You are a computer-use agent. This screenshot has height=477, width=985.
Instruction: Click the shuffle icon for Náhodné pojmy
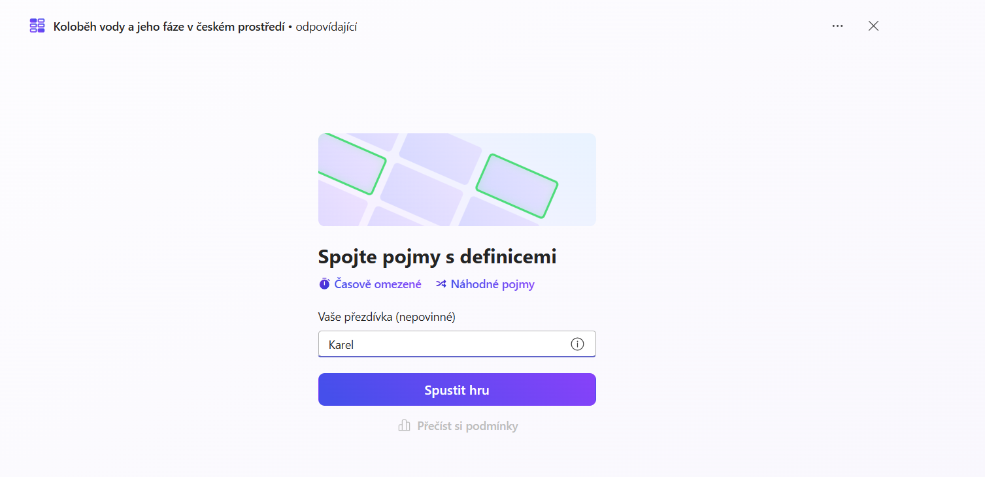click(x=441, y=284)
